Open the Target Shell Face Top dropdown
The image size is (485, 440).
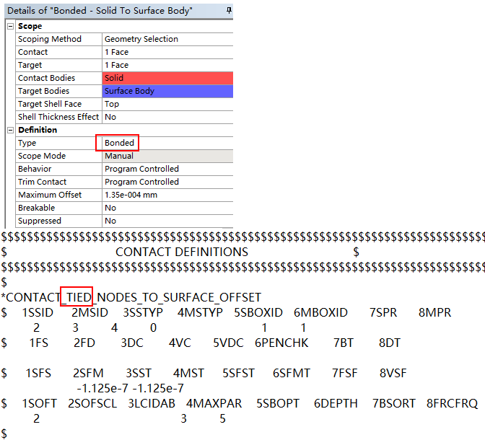(x=167, y=104)
